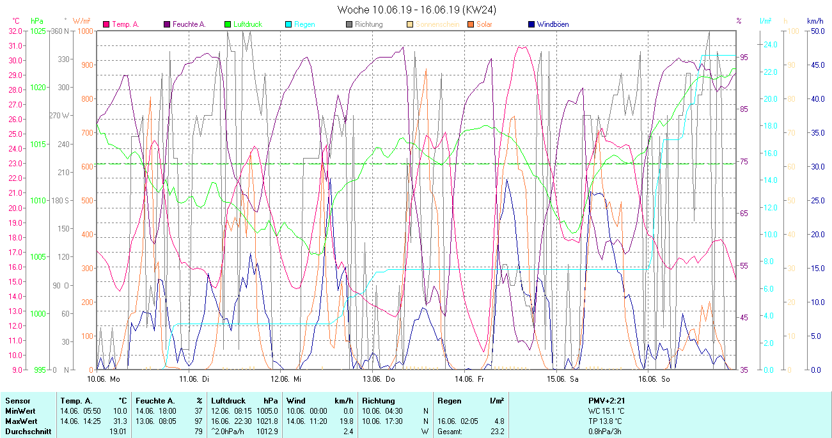Click the 'W/m²' axis unit label
This screenshot has width=832, height=438.
[x=81, y=21]
